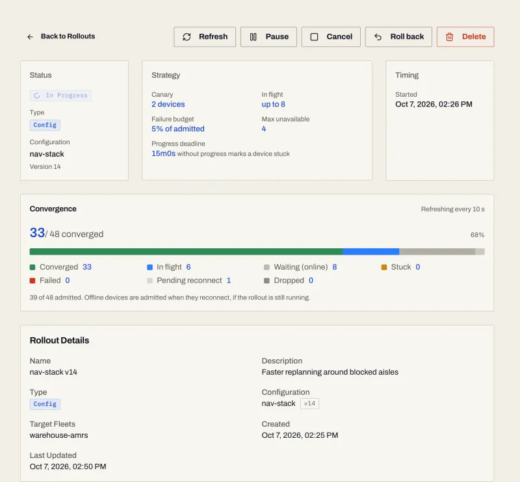Click the '15m0s' progress deadline value
This screenshot has height=482, width=520.
click(164, 153)
